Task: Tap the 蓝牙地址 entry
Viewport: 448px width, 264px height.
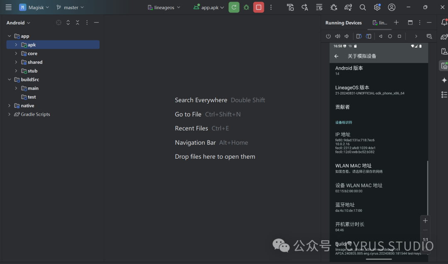Action: 379,208
